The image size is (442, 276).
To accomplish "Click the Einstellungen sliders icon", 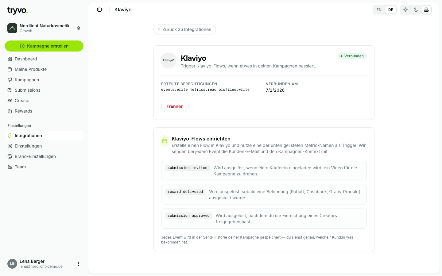I will tap(10, 146).
